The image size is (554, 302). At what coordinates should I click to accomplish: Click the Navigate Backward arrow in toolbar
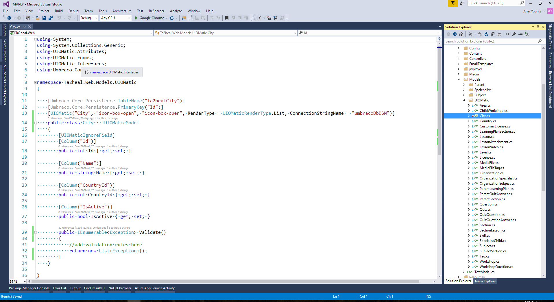pyautogui.click(x=9, y=18)
